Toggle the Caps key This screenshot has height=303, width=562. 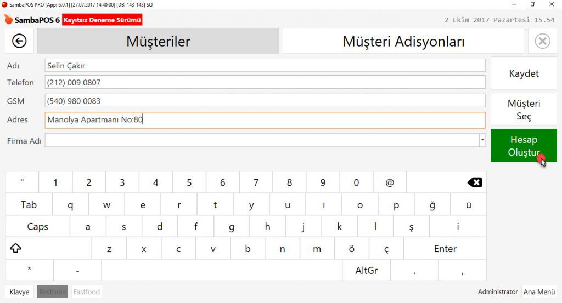coord(37,227)
